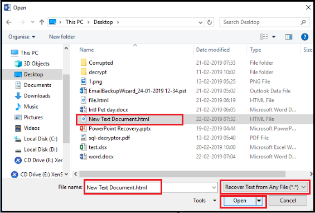
Task: Select This PC in address path
Action: click(x=74, y=22)
